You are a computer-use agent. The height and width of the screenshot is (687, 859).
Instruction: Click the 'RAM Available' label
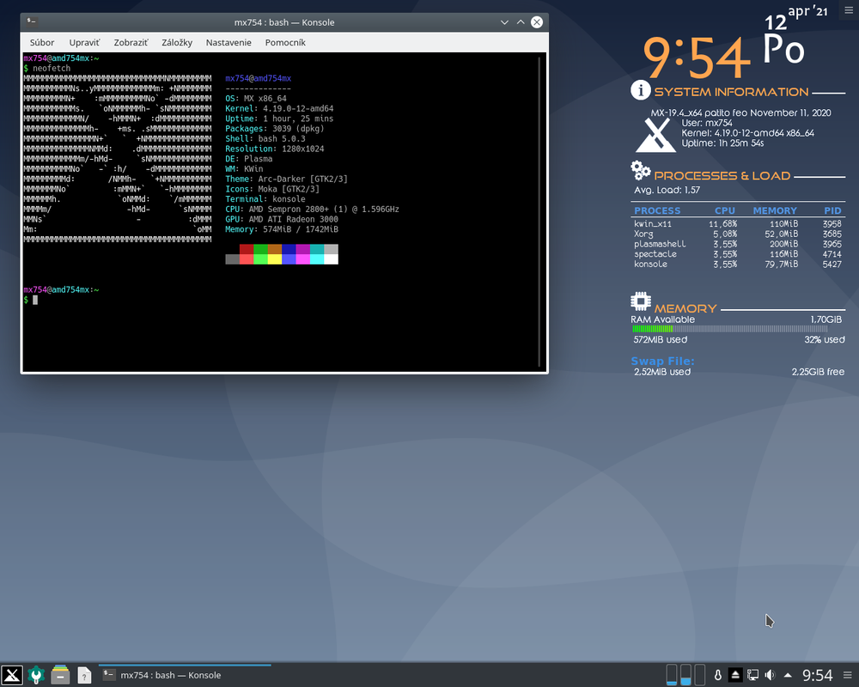click(662, 319)
